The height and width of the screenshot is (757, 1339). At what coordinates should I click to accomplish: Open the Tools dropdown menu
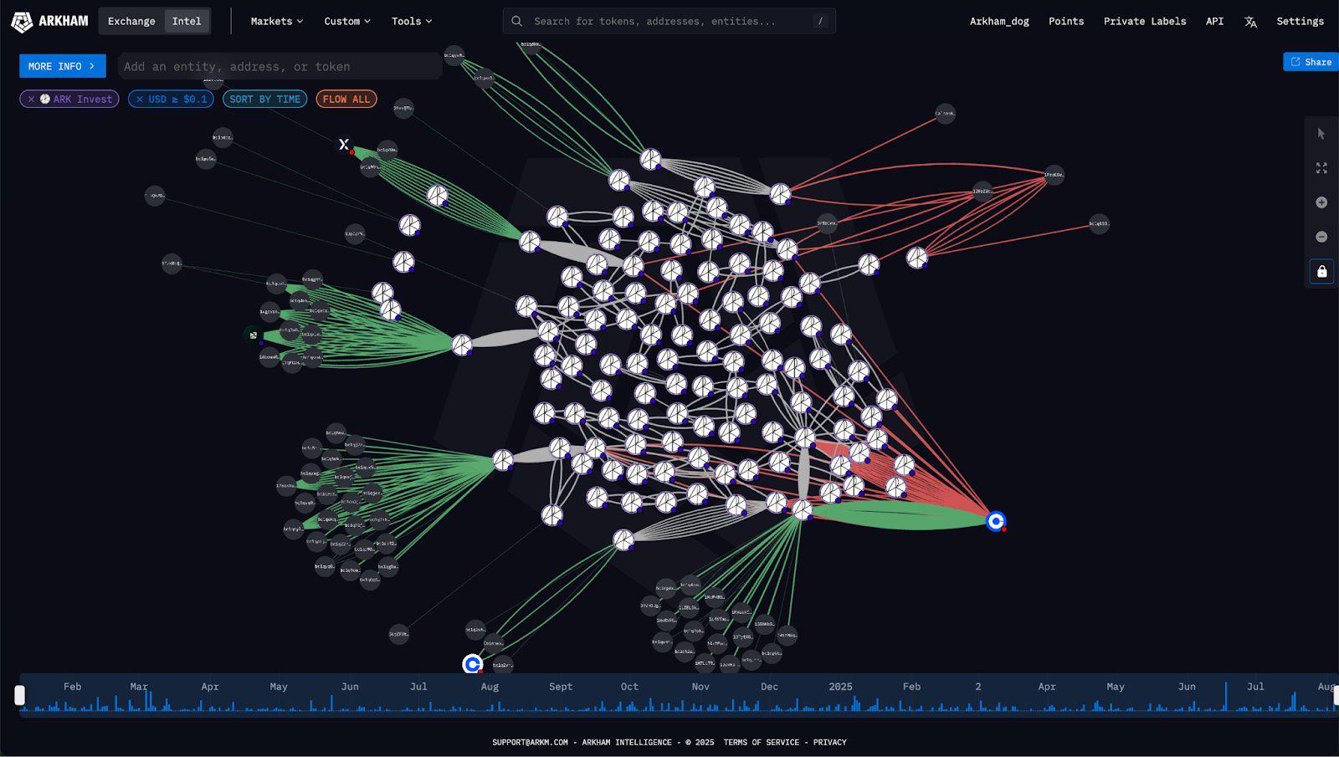pyautogui.click(x=411, y=21)
